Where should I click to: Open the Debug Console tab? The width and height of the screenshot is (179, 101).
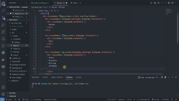tap(57, 77)
